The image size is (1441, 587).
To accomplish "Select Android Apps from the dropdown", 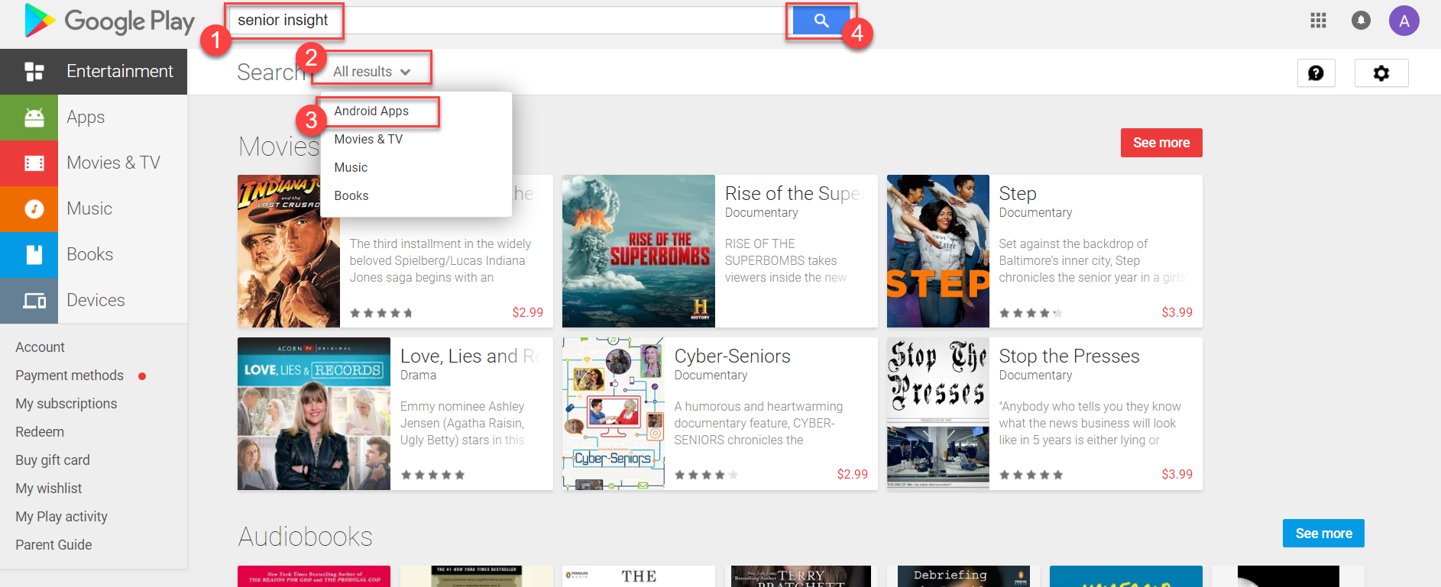I will [371, 111].
